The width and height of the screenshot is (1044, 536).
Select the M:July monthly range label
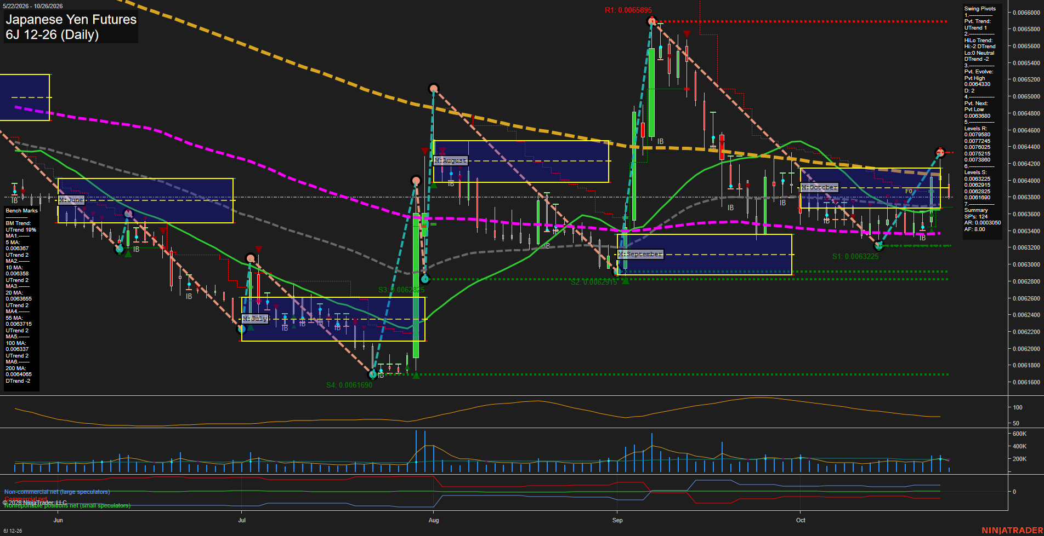pyautogui.click(x=255, y=319)
